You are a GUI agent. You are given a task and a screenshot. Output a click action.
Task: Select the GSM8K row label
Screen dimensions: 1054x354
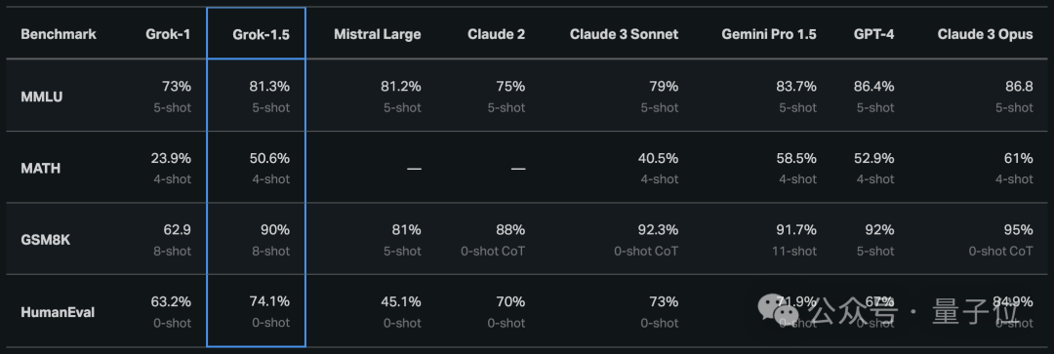tap(46, 241)
